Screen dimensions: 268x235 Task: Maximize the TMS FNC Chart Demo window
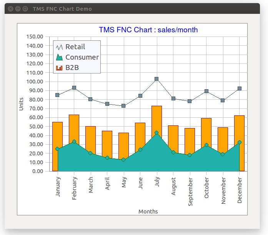[25, 8]
